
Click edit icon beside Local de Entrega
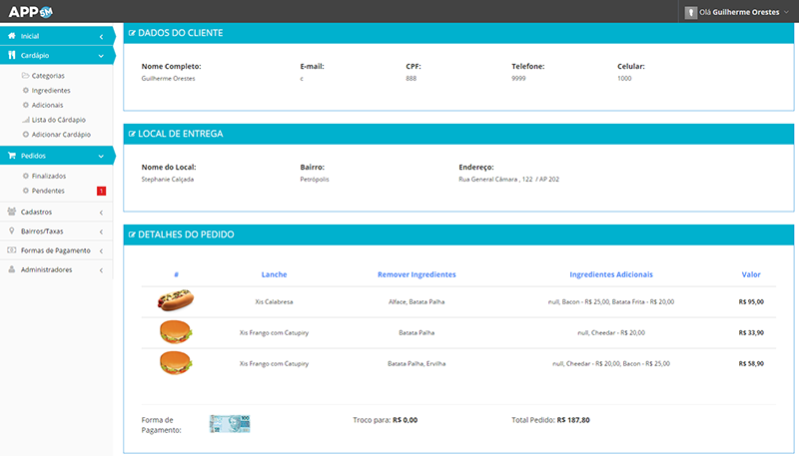(x=132, y=134)
